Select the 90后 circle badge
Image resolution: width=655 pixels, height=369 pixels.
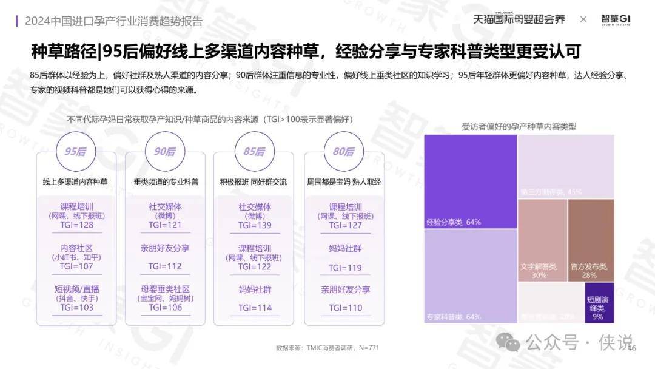click(x=164, y=152)
